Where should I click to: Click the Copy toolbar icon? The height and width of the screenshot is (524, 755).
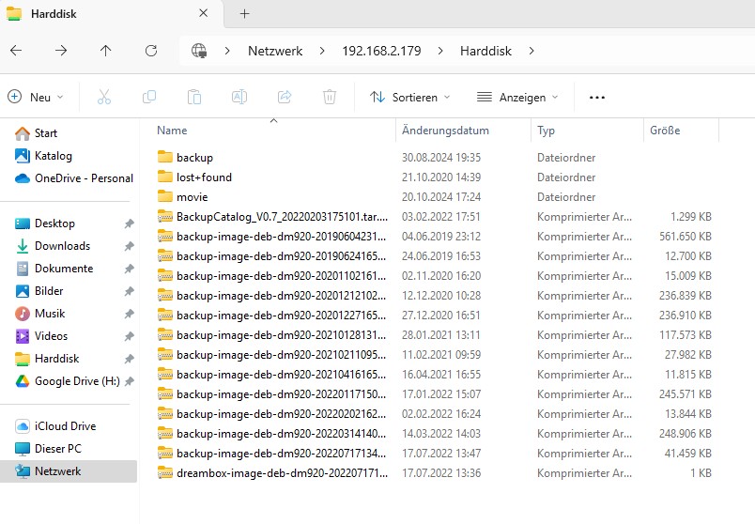click(x=149, y=97)
